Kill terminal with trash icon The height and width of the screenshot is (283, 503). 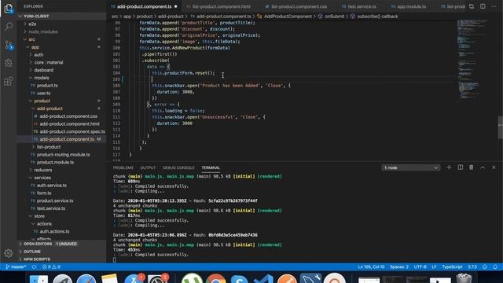(471, 167)
